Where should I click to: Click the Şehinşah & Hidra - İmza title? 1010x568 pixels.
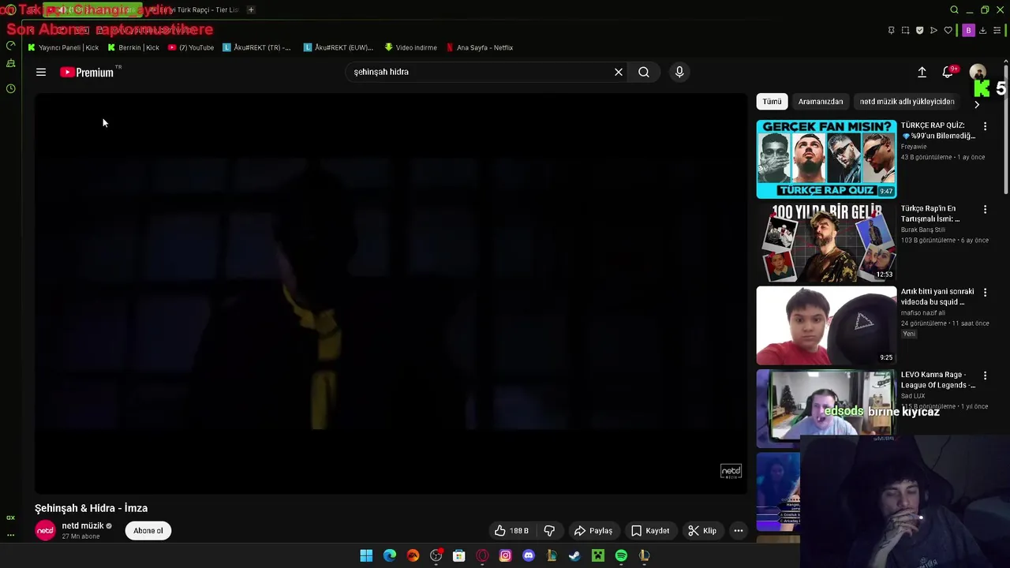[91, 508]
